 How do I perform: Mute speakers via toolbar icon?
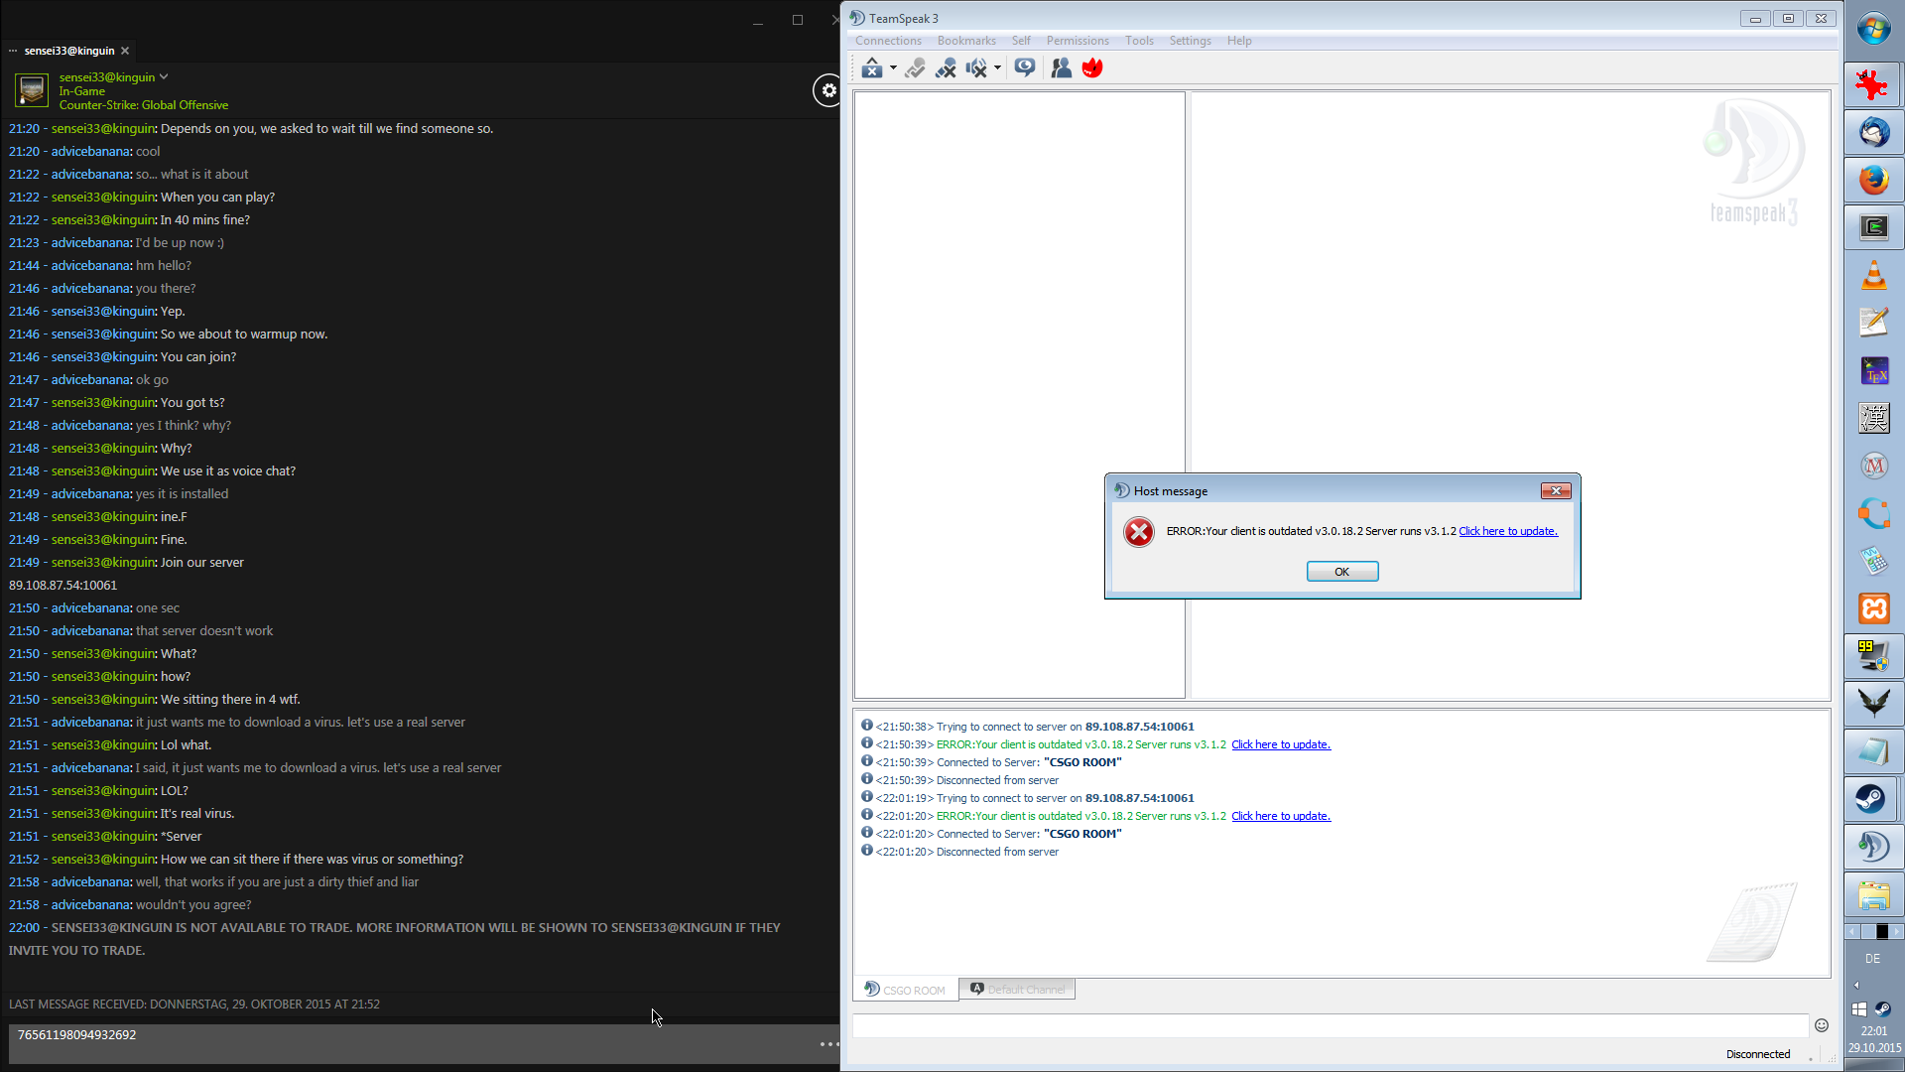(976, 67)
